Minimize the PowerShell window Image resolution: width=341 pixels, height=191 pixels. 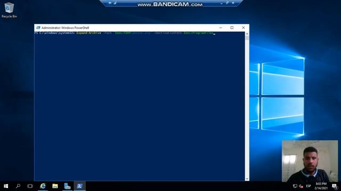221,28
